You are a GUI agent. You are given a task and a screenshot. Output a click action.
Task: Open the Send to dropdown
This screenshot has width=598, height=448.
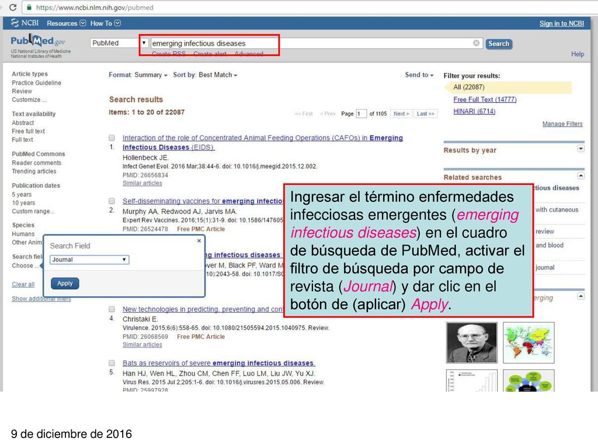tap(419, 75)
